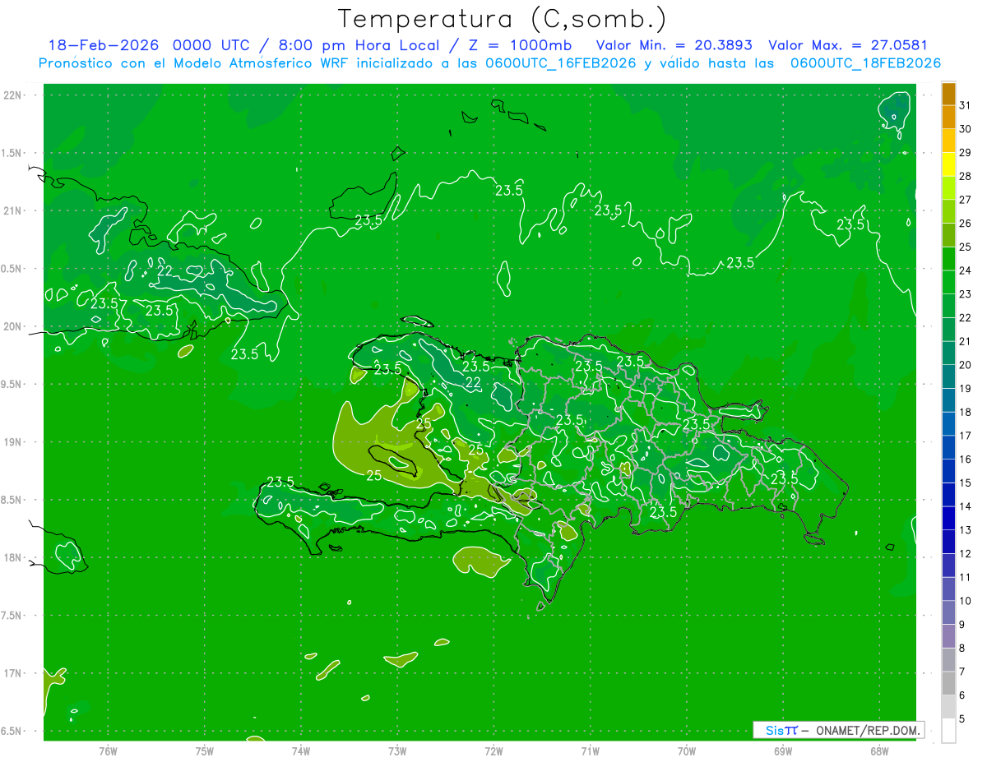
Task: Click the Temperatura (C,somb.) title
Action: pos(502,19)
